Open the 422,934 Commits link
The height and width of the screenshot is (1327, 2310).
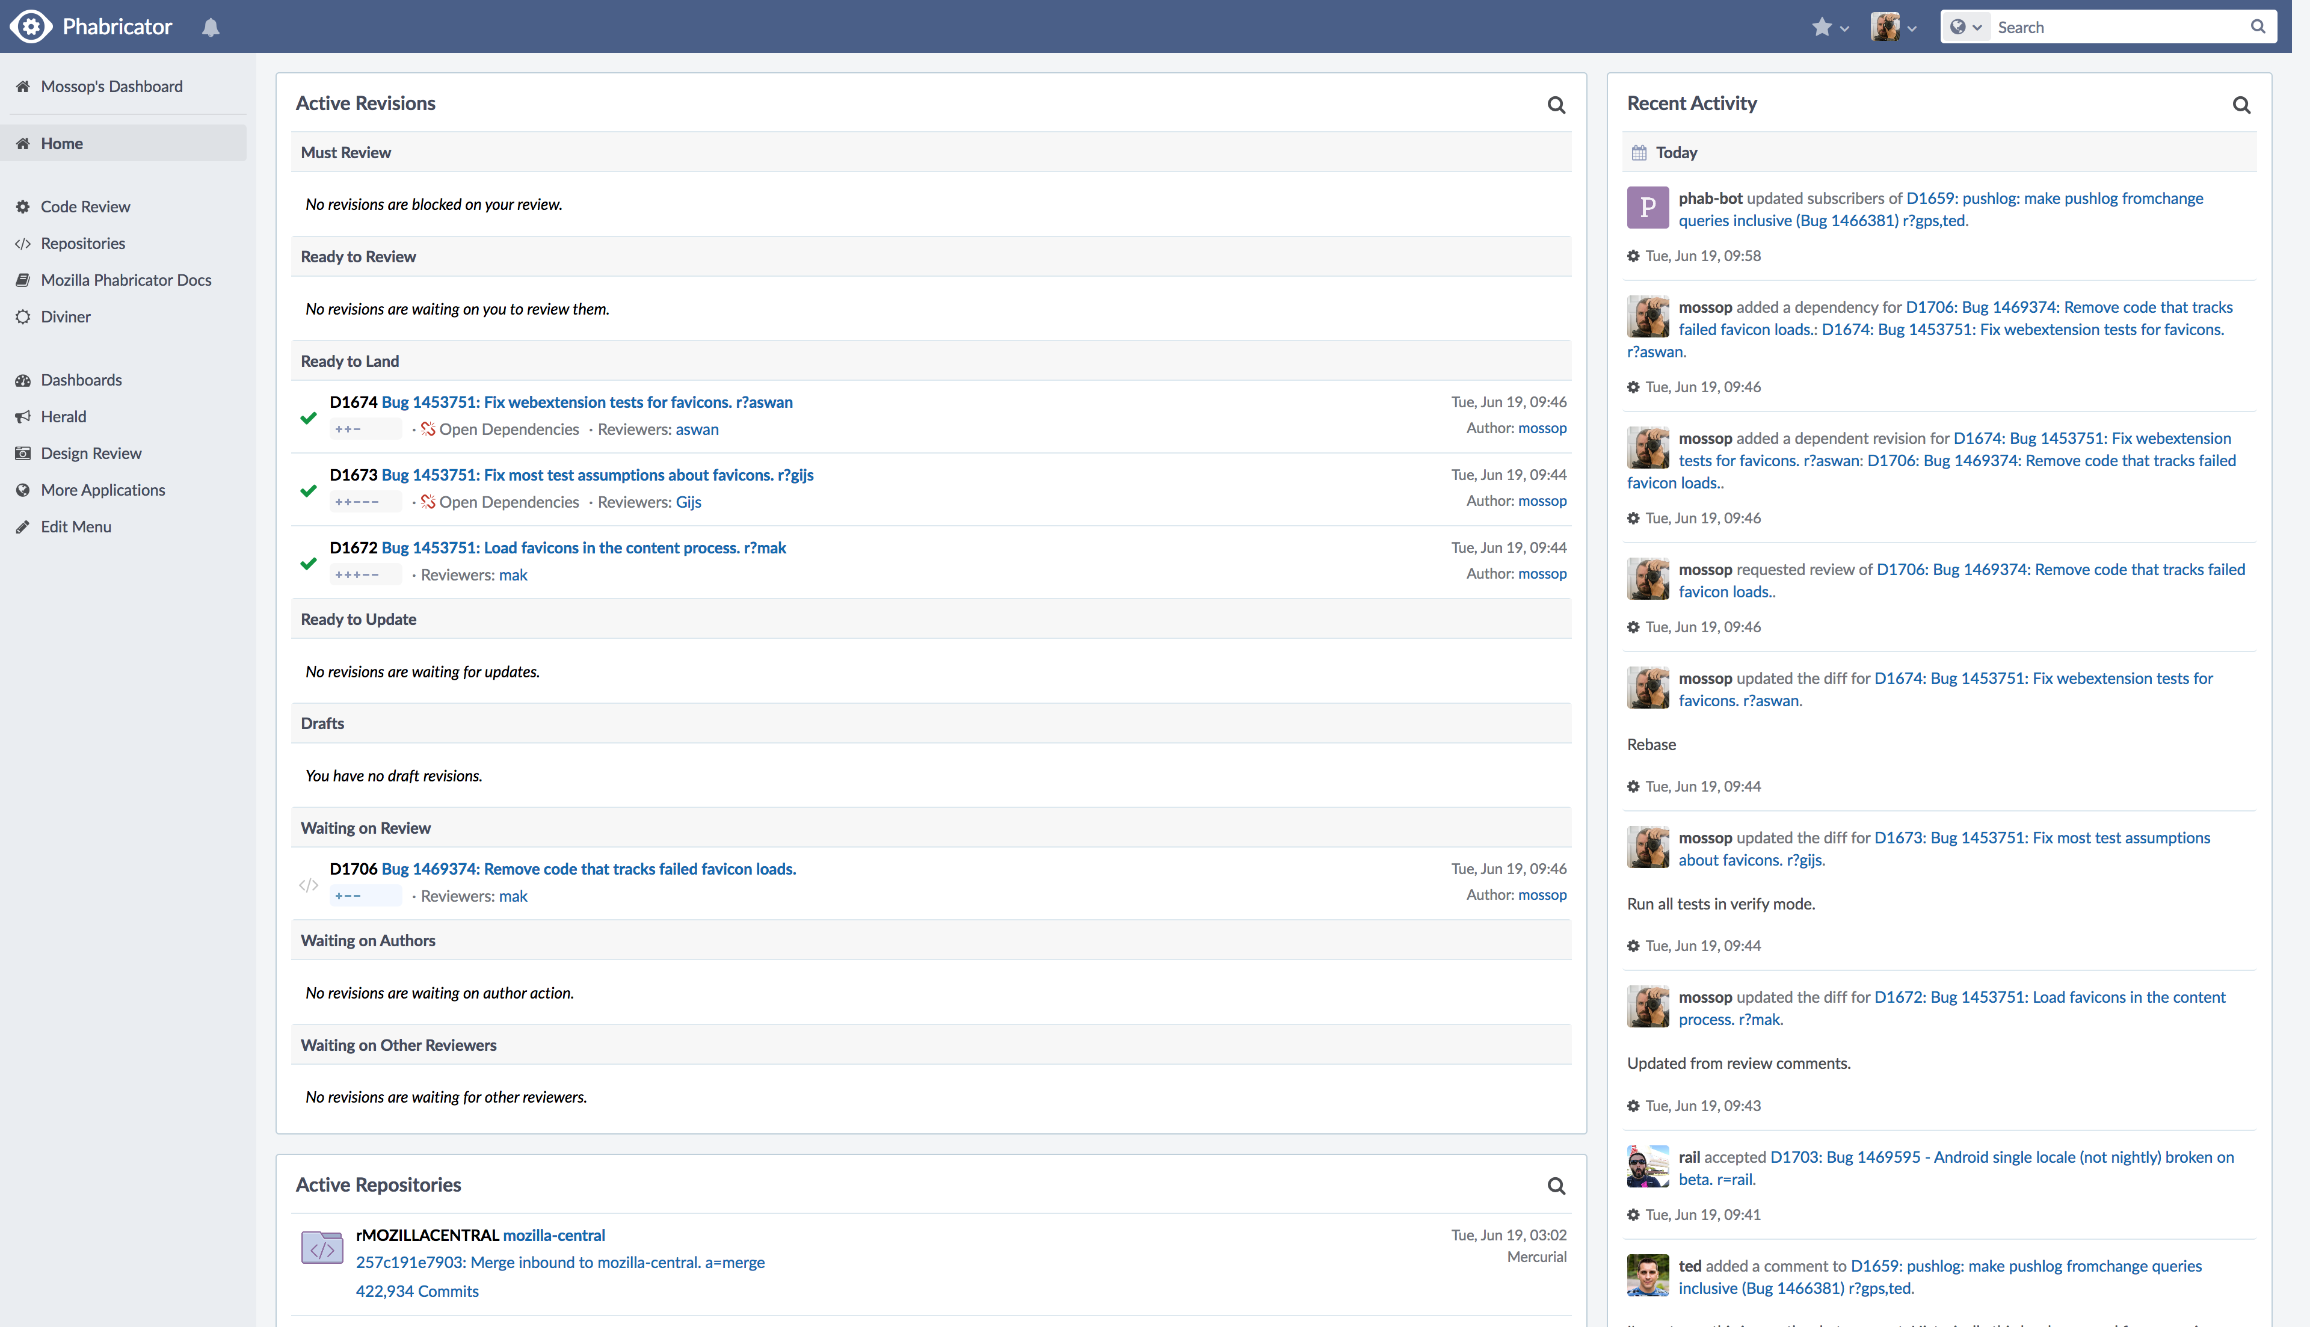[x=416, y=1292]
